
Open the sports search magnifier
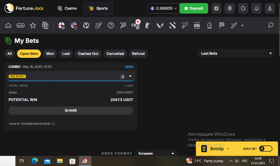[271, 25]
